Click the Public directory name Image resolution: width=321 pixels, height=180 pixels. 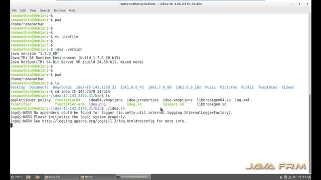coord(247,87)
